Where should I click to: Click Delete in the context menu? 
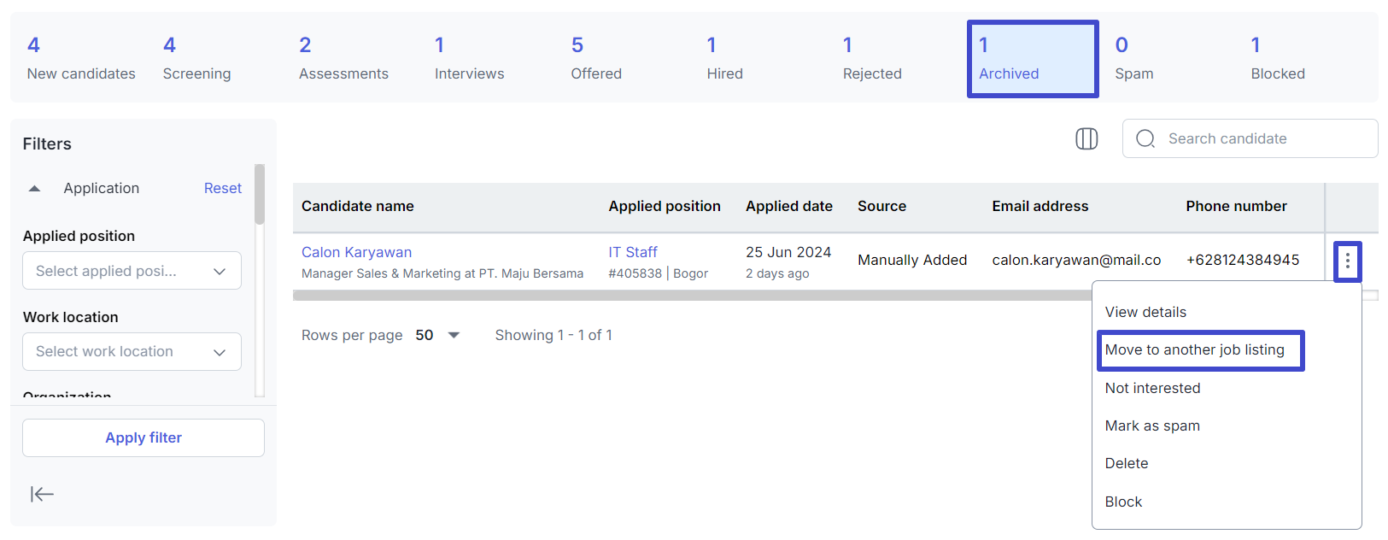coord(1127,463)
